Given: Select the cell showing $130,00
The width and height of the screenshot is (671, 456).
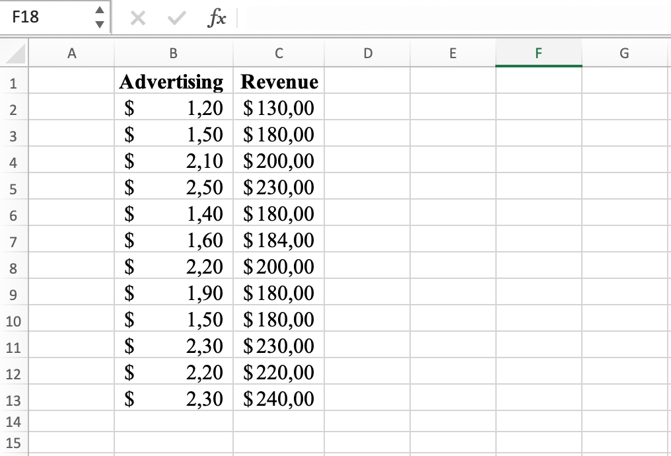Looking at the screenshot, I should point(278,108).
